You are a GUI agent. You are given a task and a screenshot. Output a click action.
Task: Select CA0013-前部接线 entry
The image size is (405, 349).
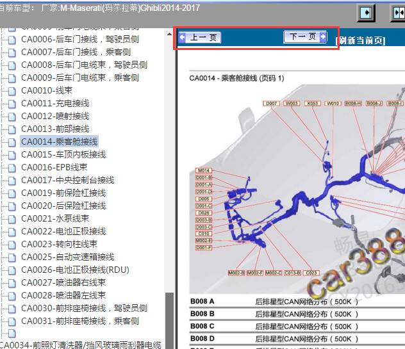55,129
